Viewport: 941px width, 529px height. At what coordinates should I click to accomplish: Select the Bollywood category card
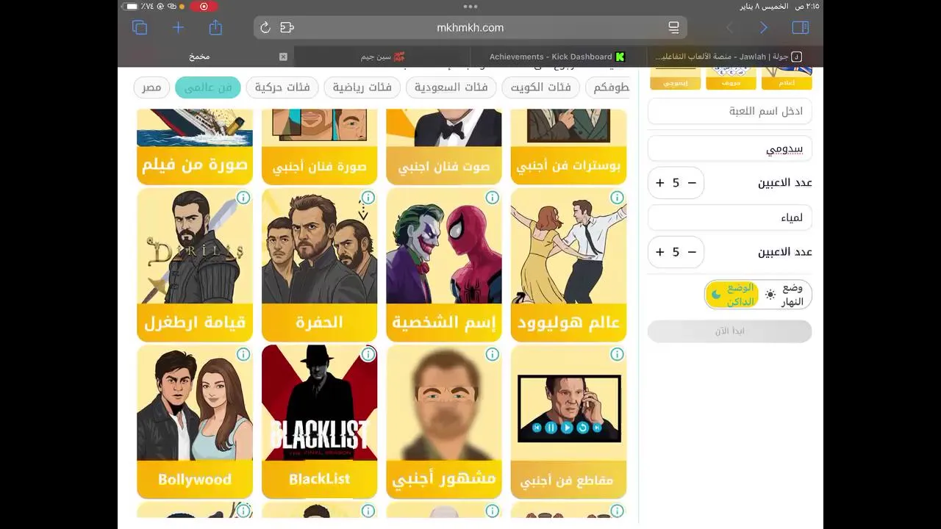[195, 422]
